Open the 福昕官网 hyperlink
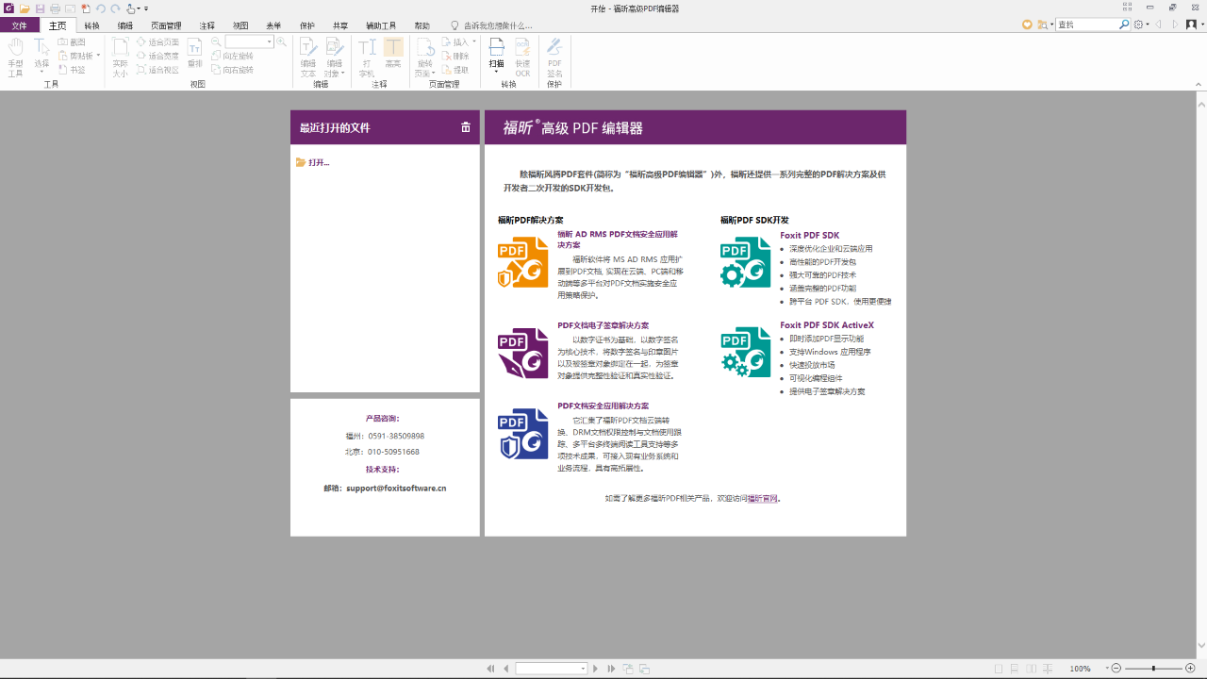1207x679 pixels. pos(762,498)
